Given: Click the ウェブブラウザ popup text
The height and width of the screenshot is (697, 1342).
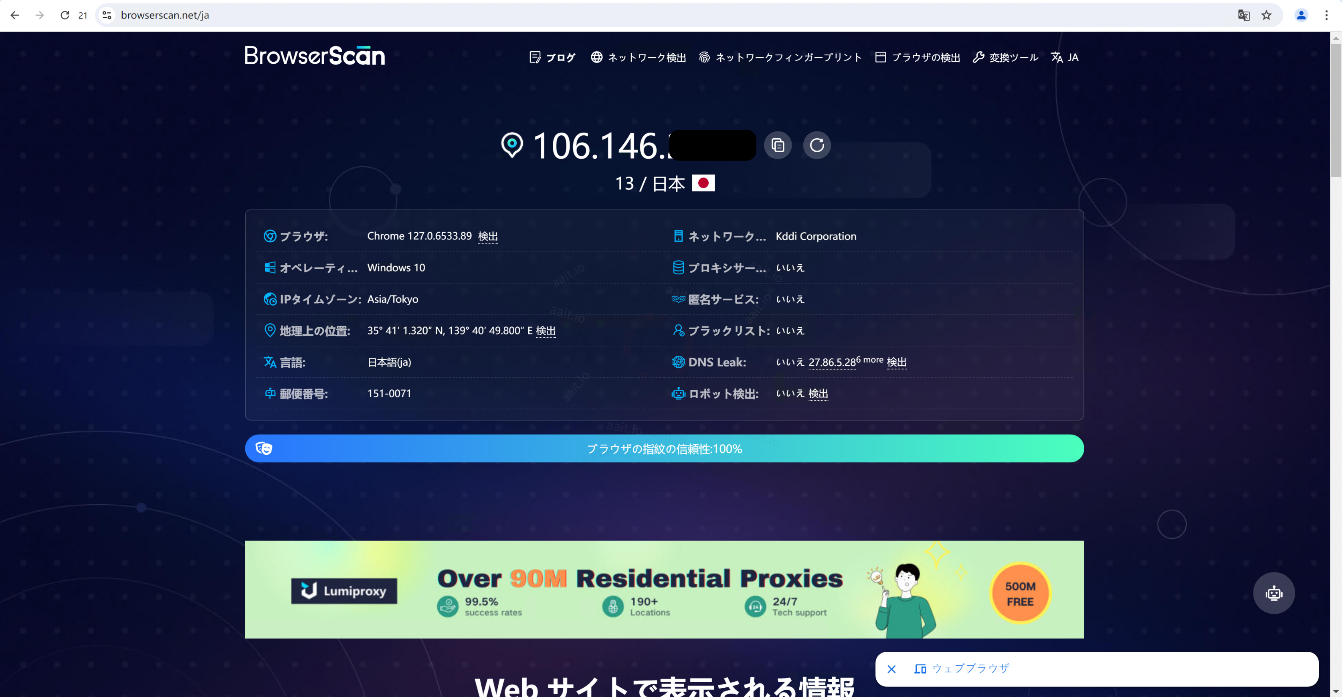Looking at the screenshot, I should [x=970, y=669].
